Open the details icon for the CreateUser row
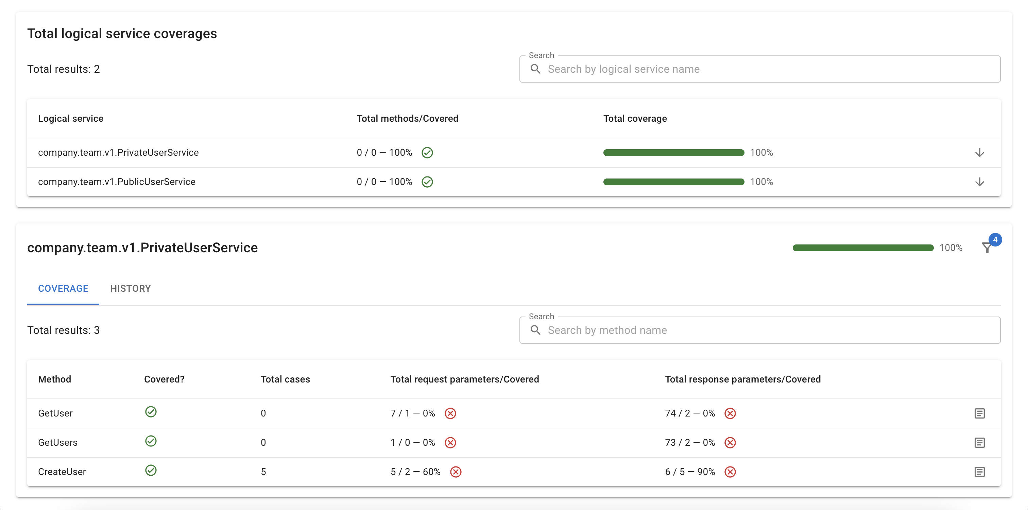The width and height of the screenshot is (1028, 510). 979,472
